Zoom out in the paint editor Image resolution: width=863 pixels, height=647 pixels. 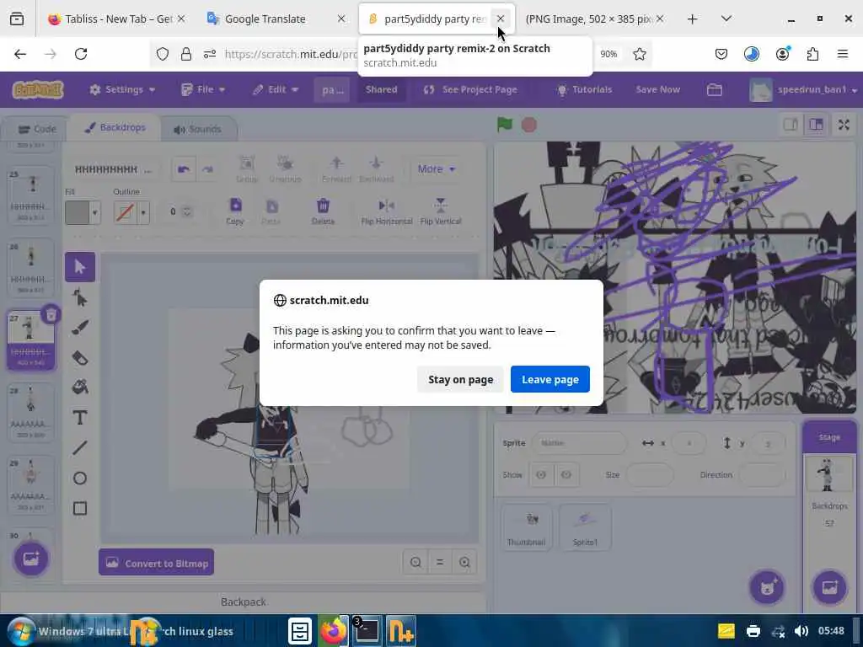click(x=415, y=562)
